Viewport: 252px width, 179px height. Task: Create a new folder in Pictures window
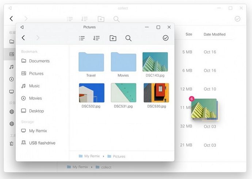(113, 38)
